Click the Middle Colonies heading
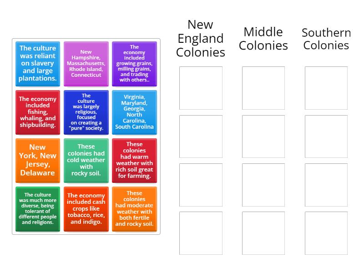This screenshot has height=273, width=364. [262, 40]
